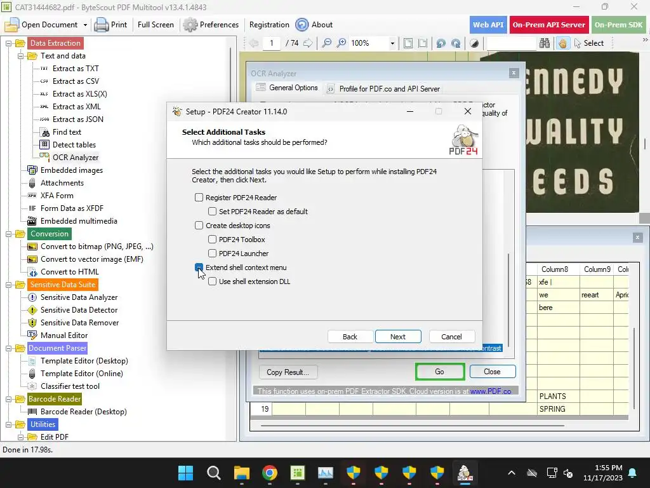This screenshot has height=488, width=650.
Task: Zoom in using the magnifier plus icon
Action: coord(341,43)
